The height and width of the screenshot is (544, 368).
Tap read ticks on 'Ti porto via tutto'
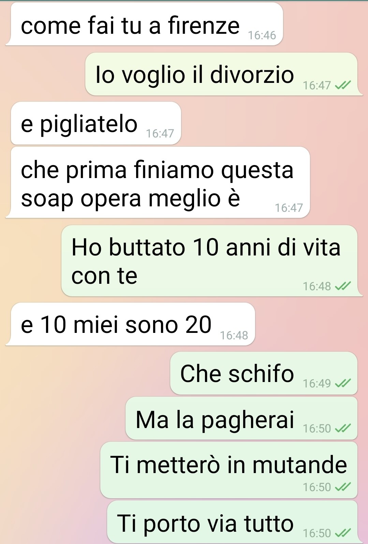(x=343, y=532)
